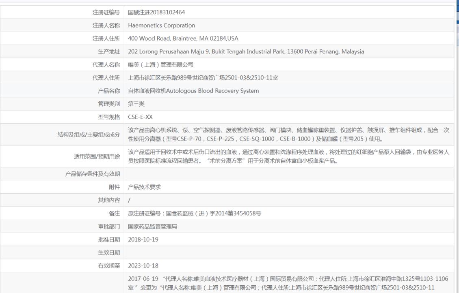Select the 代理人名称 label

pyautogui.click(x=106, y=65)
